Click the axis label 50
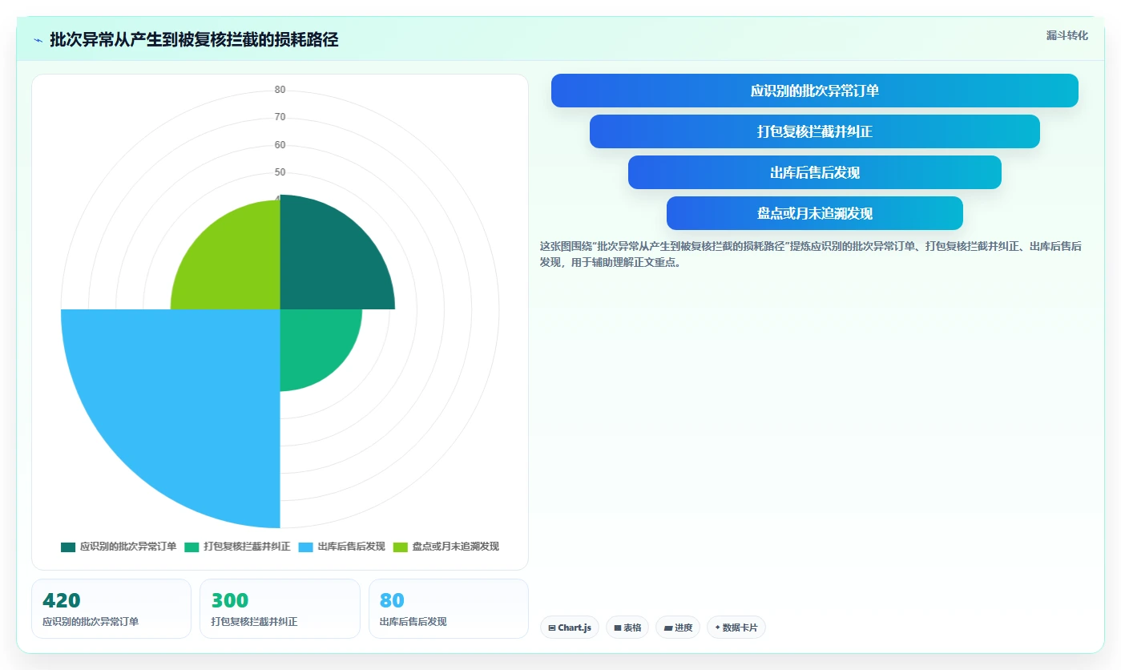The height and width of the screenshot is (670, 1121). (280, 172)
